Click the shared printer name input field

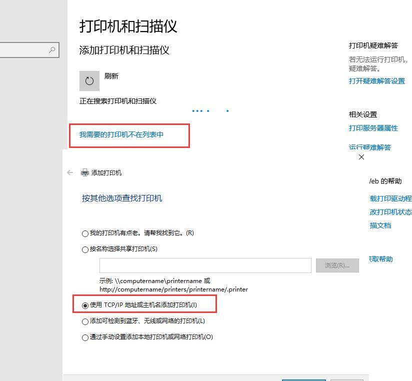click(205, 265)
